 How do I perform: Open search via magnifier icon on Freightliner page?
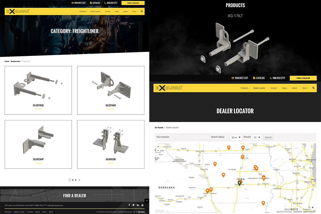pyautogui.click(x=142, y=12)
